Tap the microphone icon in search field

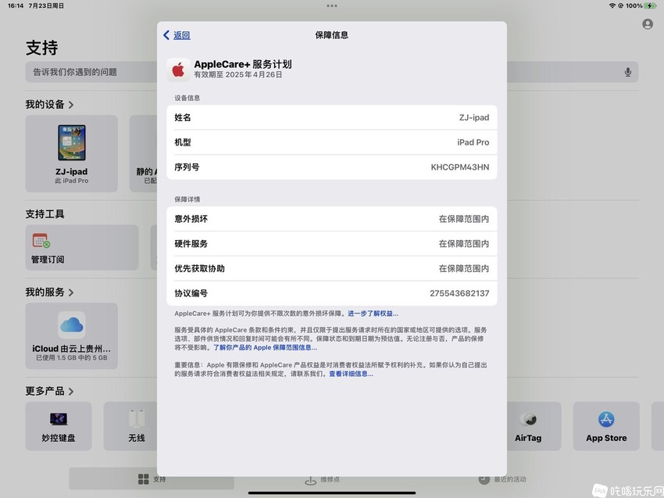pos(628,72)
